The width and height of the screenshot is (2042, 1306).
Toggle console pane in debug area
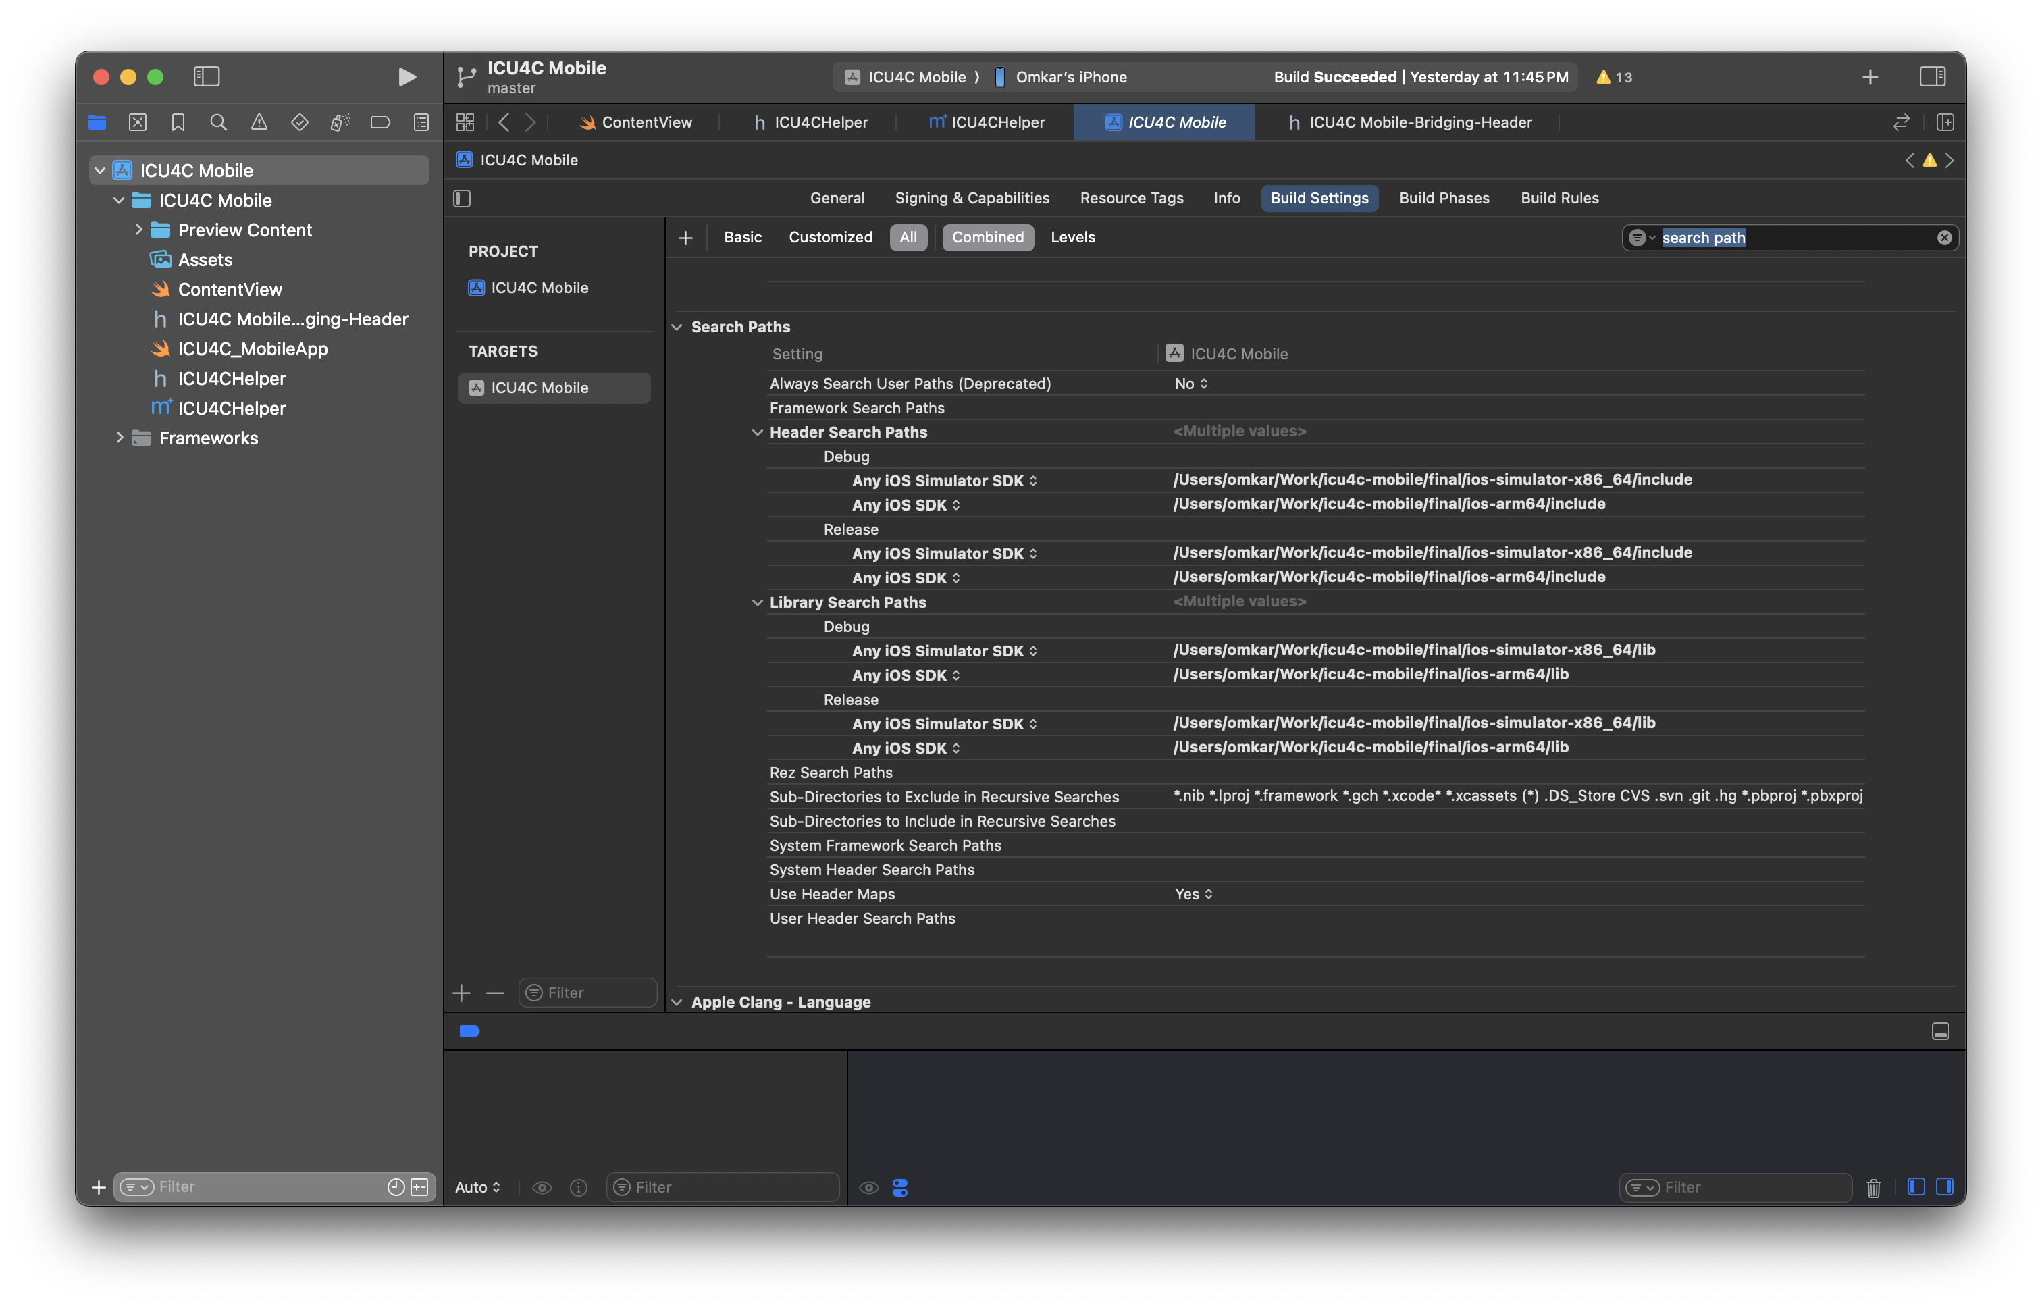pos(1945,1187)
